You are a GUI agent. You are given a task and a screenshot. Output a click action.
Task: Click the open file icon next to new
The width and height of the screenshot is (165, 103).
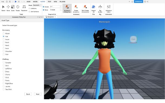[x=10, y=2]
